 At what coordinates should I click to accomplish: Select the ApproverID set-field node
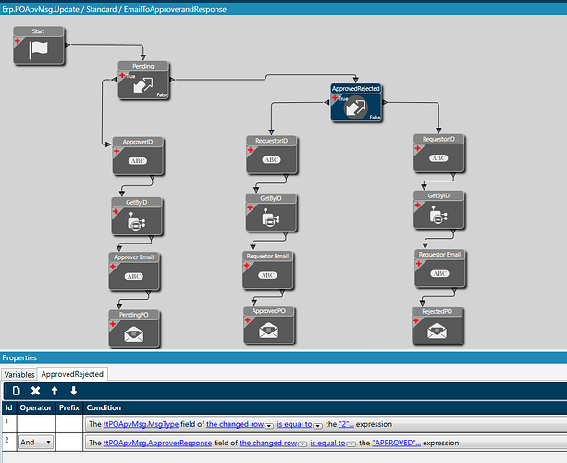click(138, 156)
